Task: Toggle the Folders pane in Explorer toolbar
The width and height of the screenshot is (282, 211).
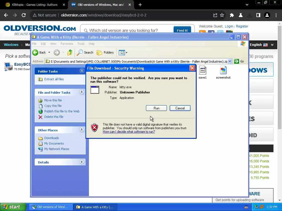Action: click(x=105, y=52)
